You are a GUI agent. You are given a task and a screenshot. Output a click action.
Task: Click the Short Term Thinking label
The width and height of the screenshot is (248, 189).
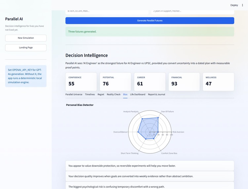[x=130, y=153]
